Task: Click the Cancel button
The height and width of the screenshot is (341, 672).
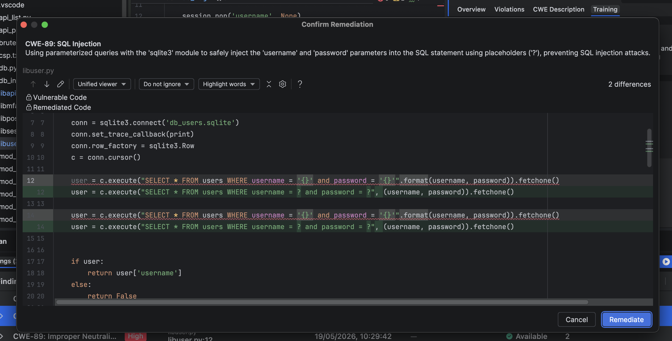Action: click(576, 319)
